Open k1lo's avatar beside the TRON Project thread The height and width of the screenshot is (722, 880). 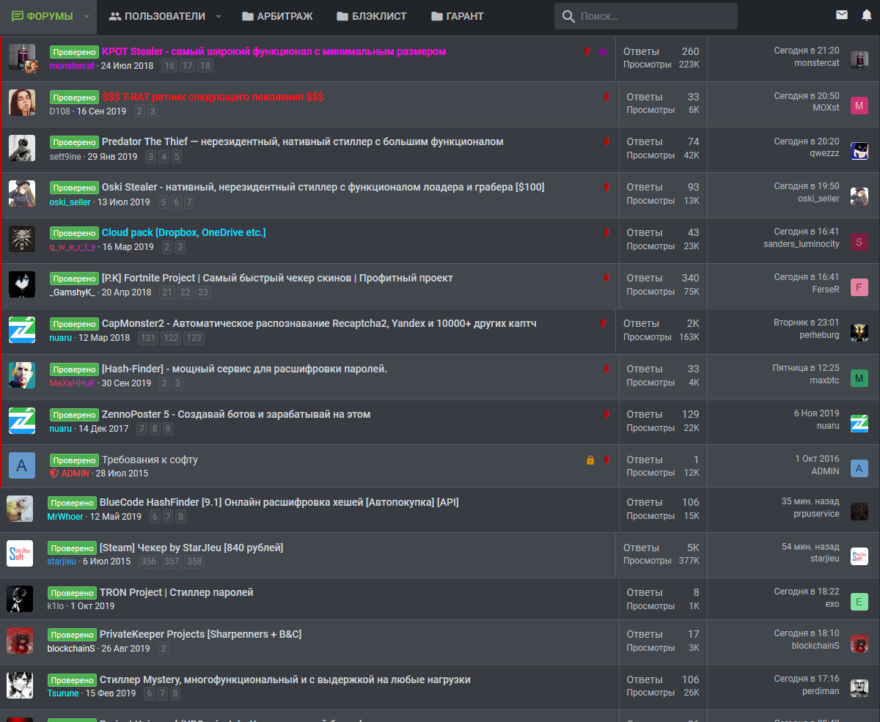pyautogui.click(x=20, y=599)
